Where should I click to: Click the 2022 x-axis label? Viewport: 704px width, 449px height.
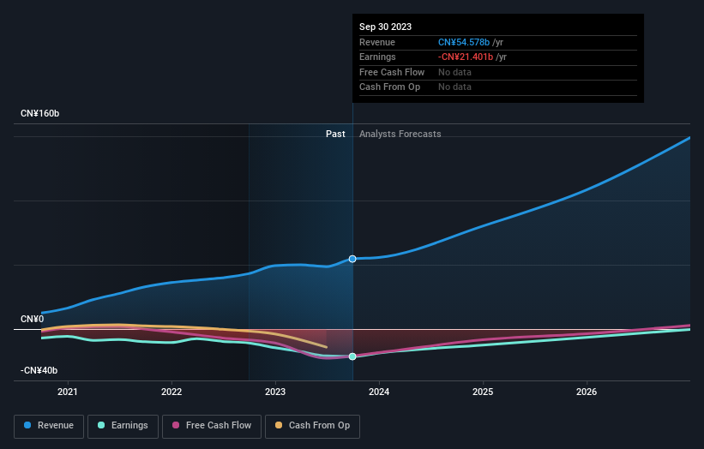pos(171,392)
